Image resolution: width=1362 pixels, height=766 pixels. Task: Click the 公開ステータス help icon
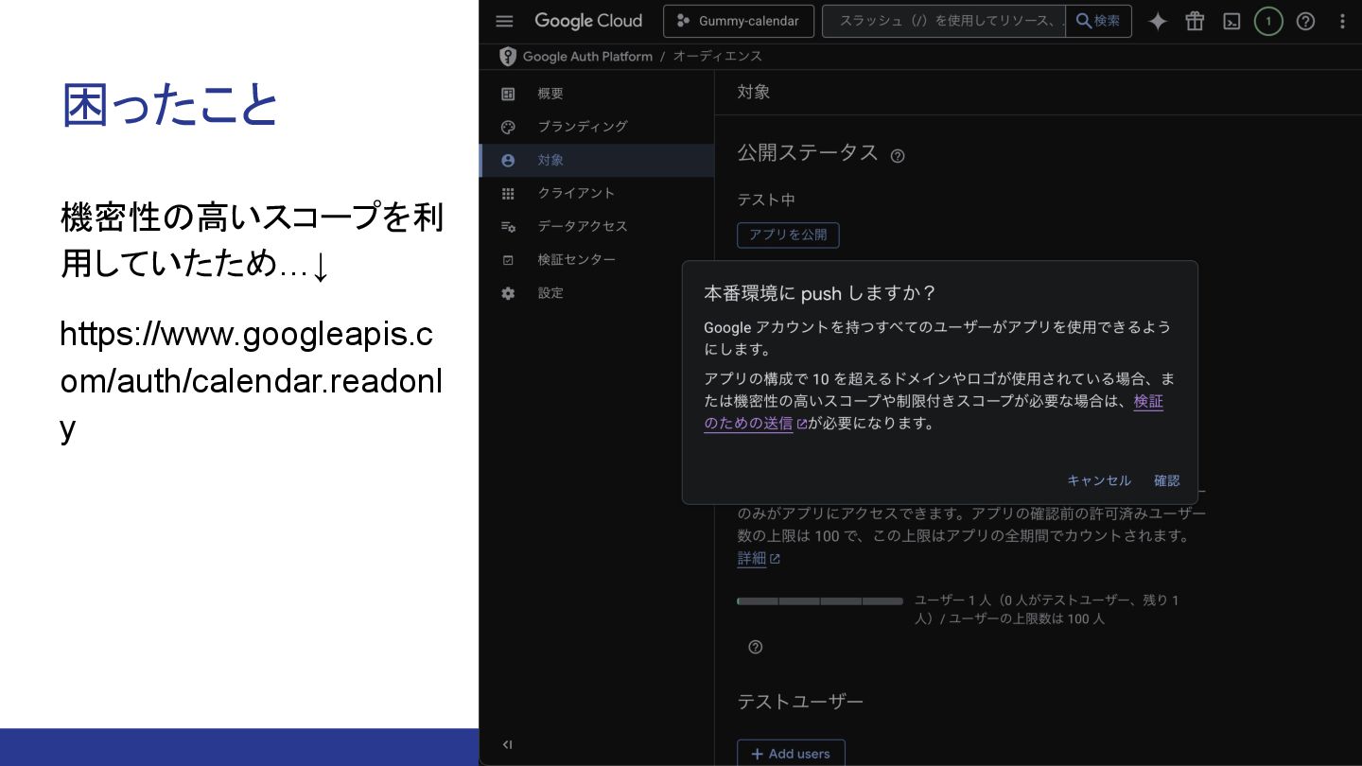[898, 156]
